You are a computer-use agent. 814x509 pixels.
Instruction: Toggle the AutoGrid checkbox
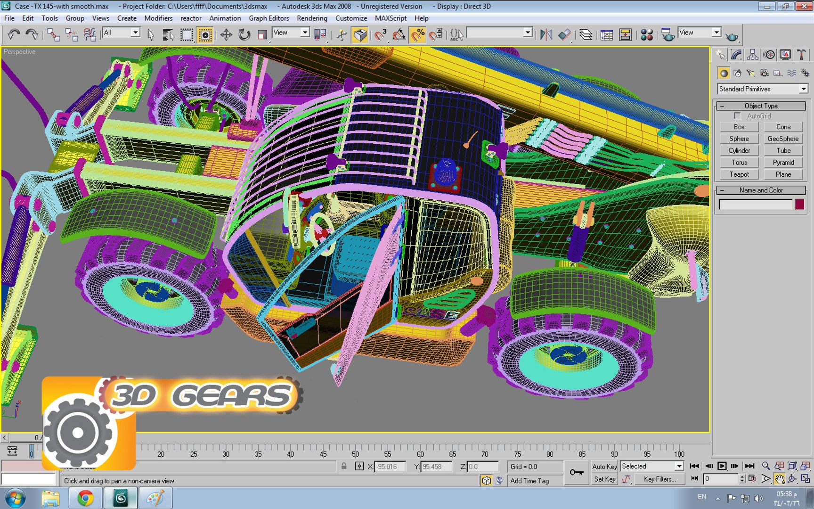738,116
